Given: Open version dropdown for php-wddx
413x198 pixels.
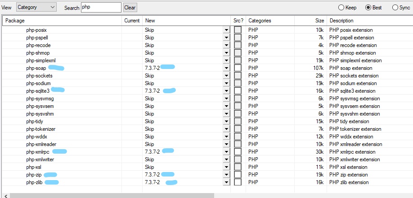Looking at the screenshot, I should pos(226,136).
